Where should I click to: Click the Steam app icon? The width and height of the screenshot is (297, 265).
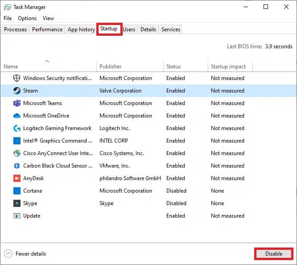[17, 91]
